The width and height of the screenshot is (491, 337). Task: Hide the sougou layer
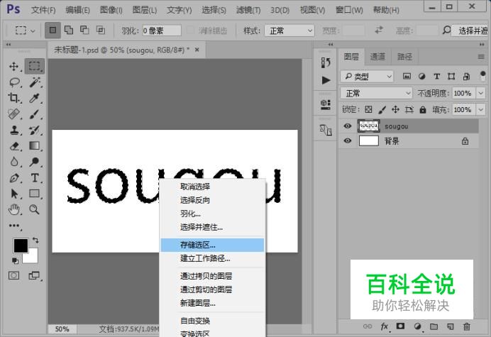[347, 126]
